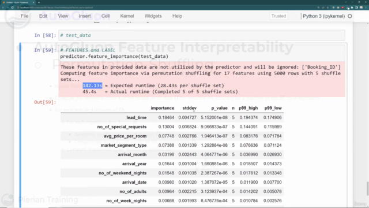Screen dimensions: 369x208
Task: Click the lead_time row label
Action: point(137,117)
